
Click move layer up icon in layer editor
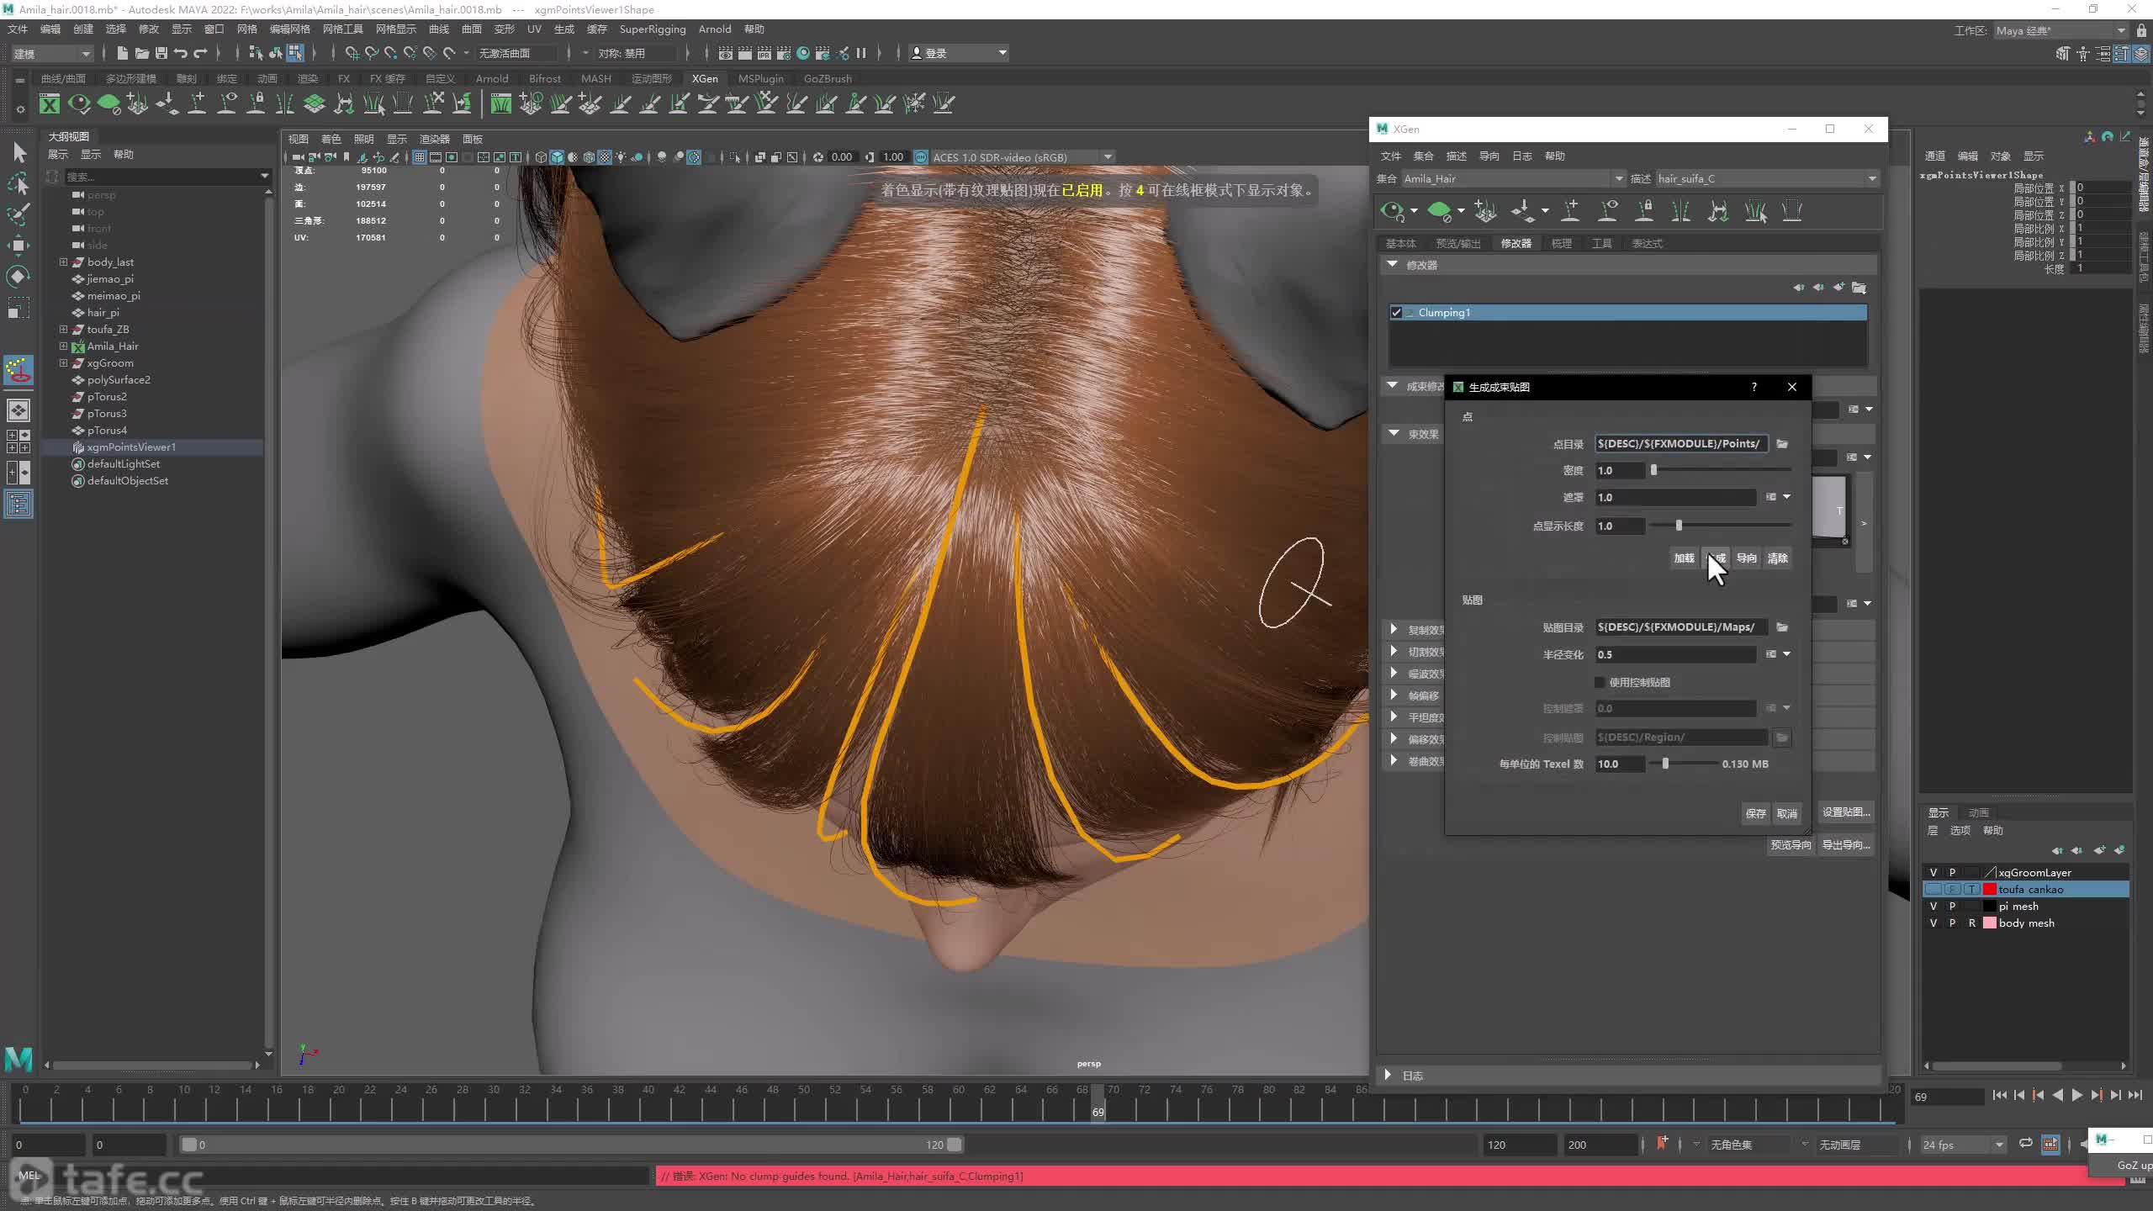pyautogui.click(x=2057, y=850)
